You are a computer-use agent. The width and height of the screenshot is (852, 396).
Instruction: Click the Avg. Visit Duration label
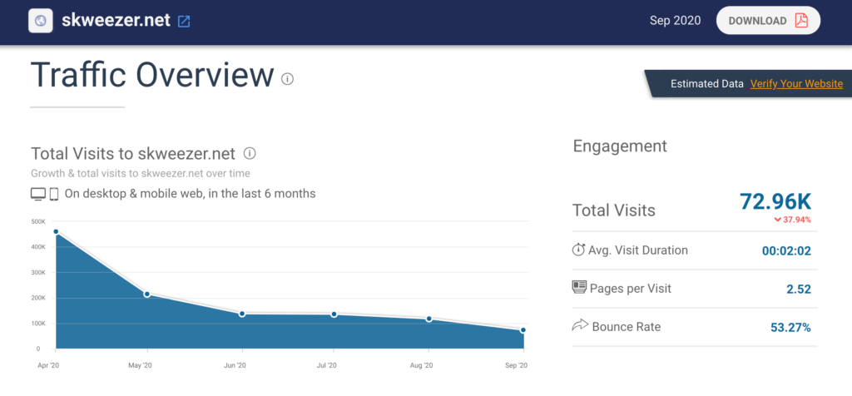(x=638, y=250)
